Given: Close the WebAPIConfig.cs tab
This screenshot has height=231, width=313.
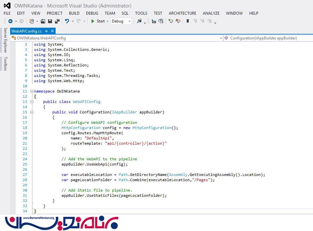Looking at the screenshot, I should point(52,31).
